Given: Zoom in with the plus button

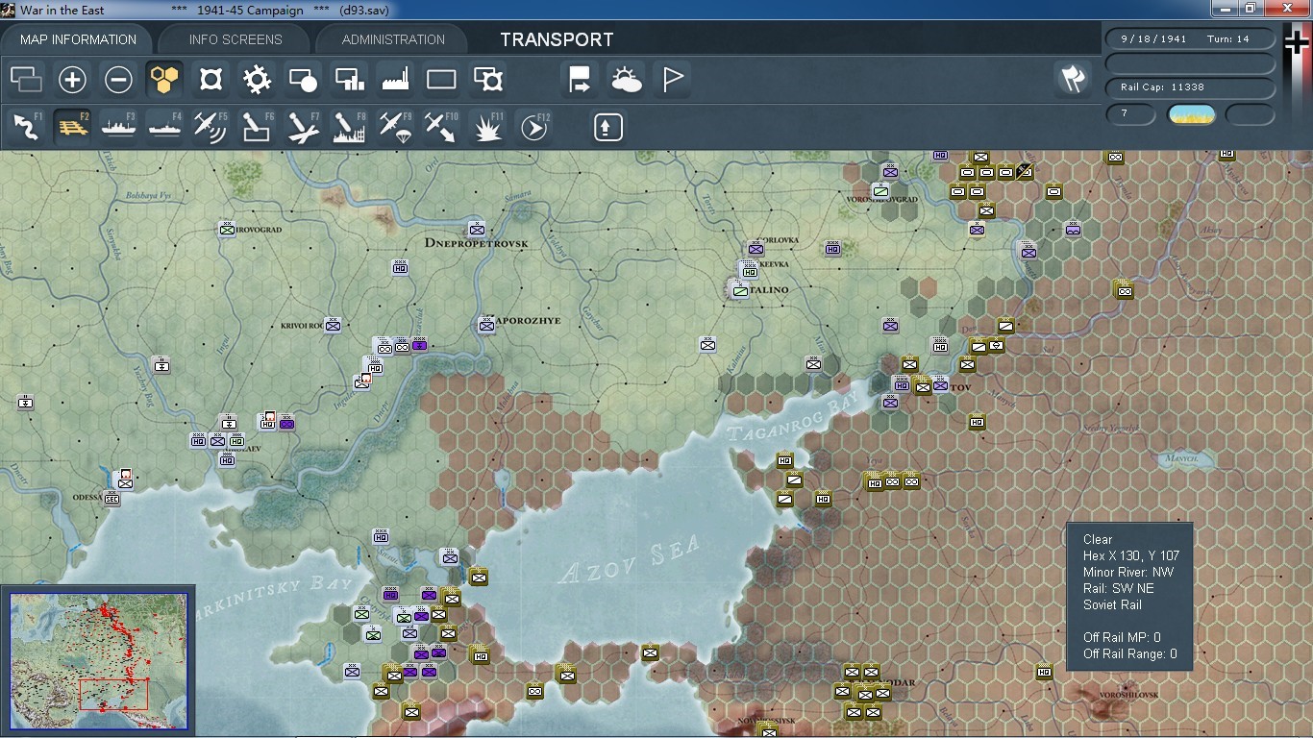Looking at the screenshot, I should (x=72, y=80).
